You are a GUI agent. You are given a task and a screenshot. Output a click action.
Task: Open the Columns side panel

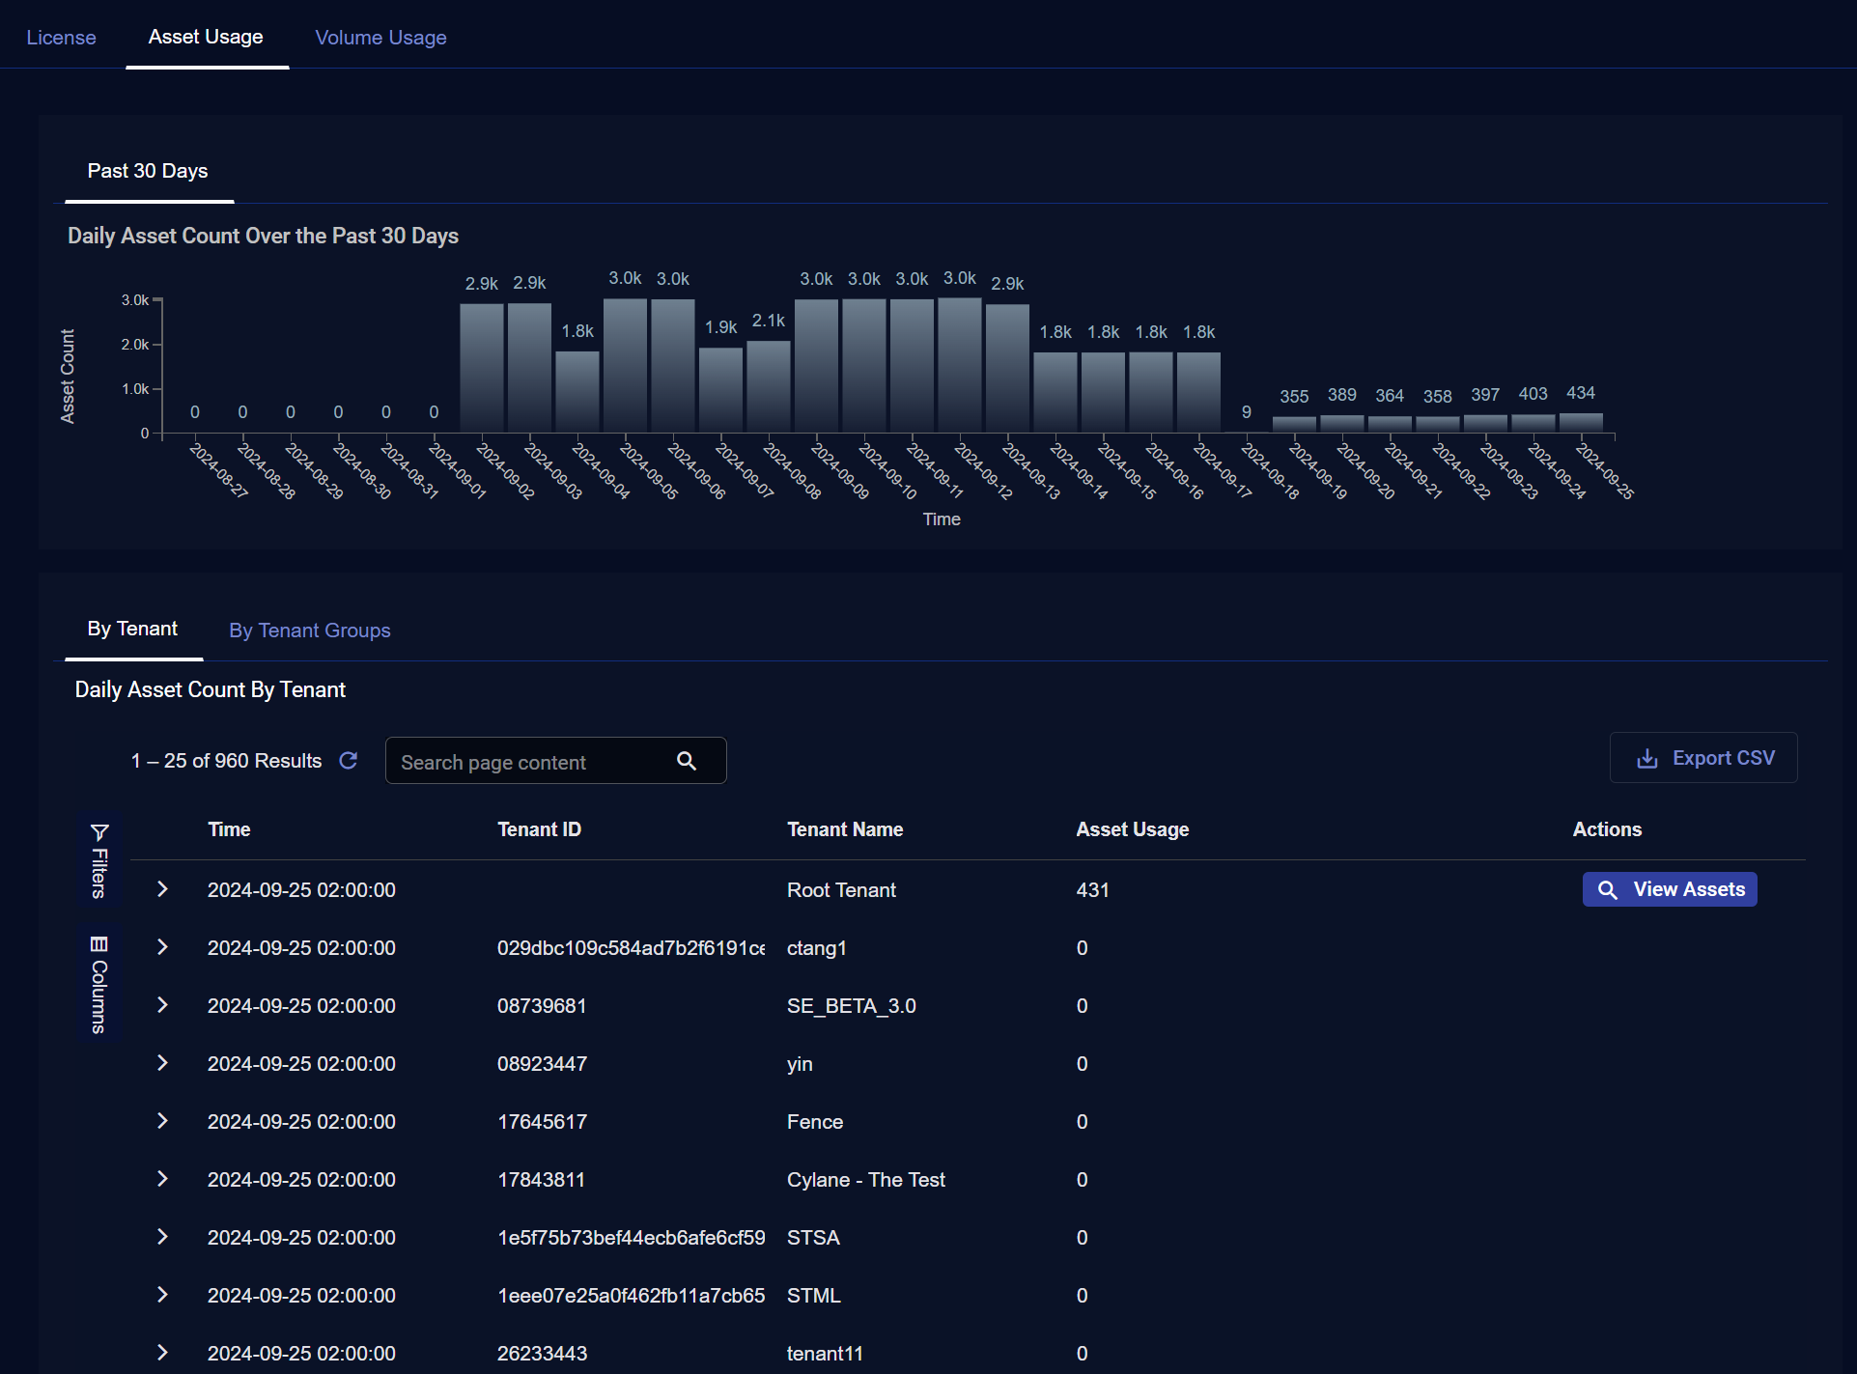(99, 984)
